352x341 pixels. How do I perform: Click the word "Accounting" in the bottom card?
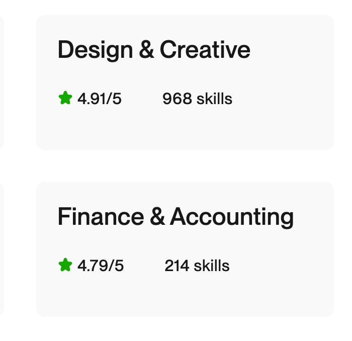pyautogui.click(x=232, y=217)
